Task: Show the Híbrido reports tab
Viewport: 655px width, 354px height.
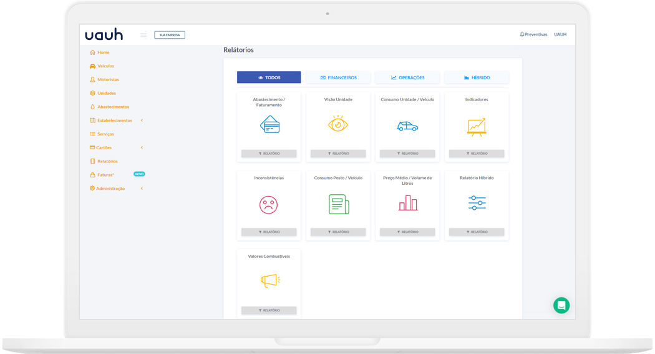Action: (x=477, y=77)
